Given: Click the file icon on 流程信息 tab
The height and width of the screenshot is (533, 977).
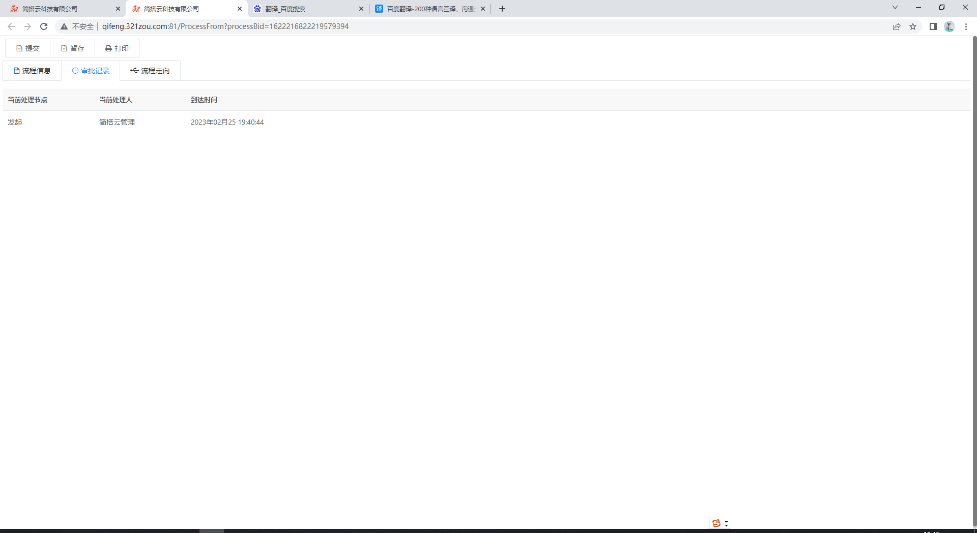Looking at the screenshot, I should point(17,71).
